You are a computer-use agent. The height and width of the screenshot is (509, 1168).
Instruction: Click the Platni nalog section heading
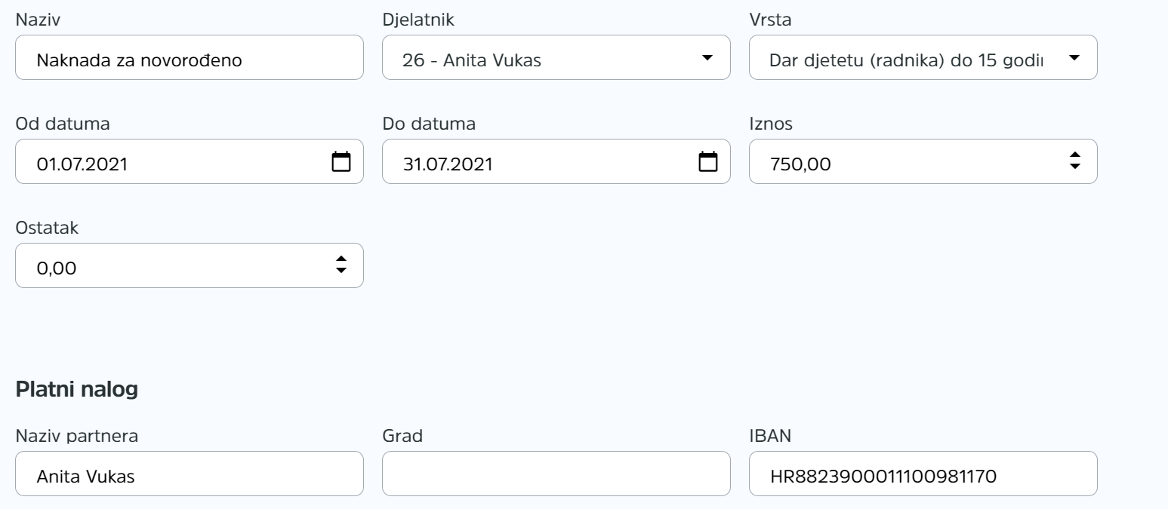(77, 391)
